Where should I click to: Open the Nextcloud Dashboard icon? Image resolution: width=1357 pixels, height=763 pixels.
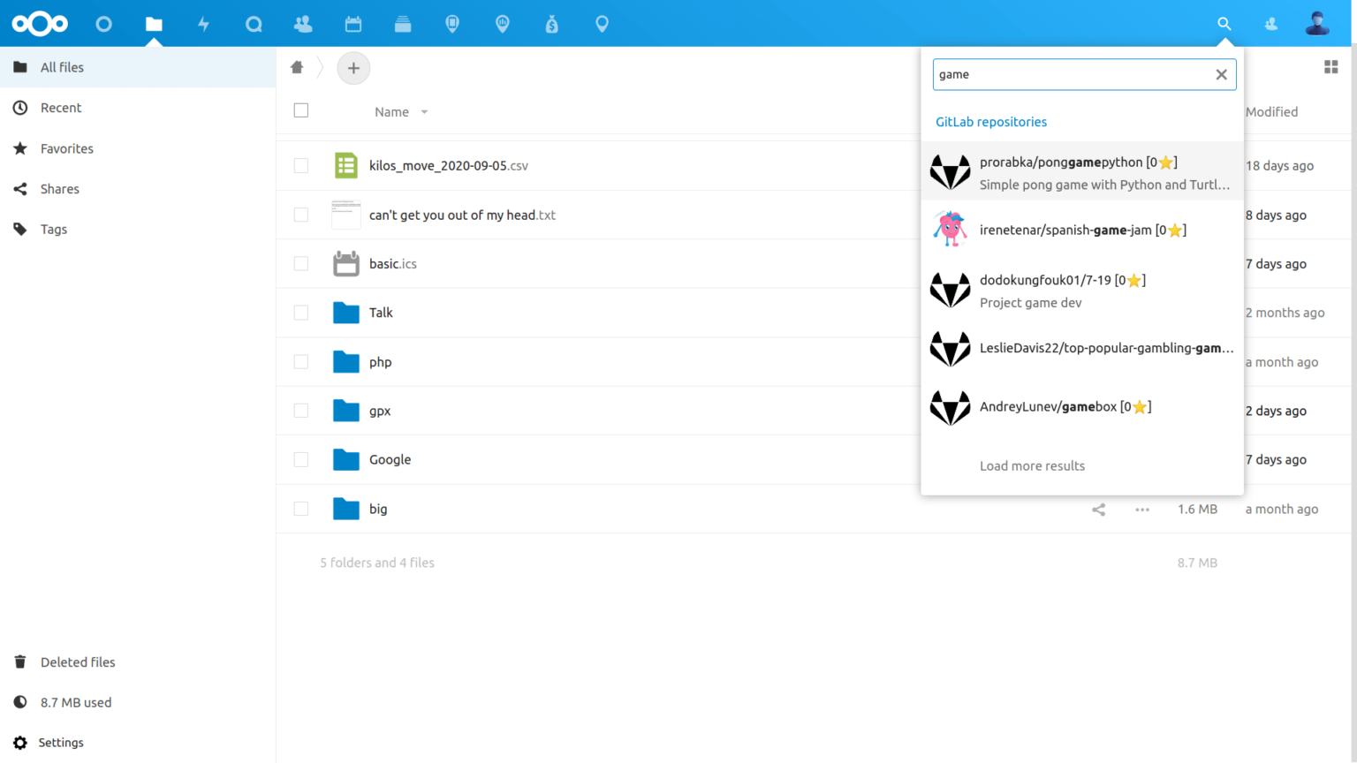103,24
